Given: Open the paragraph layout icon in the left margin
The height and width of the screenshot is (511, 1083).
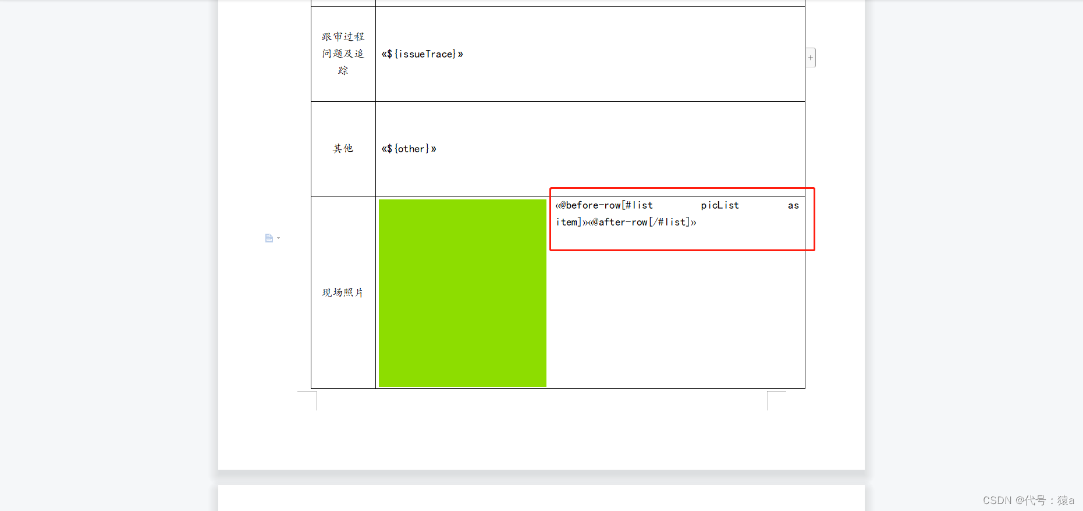Looking at the screenshot, I should [269, 238].
